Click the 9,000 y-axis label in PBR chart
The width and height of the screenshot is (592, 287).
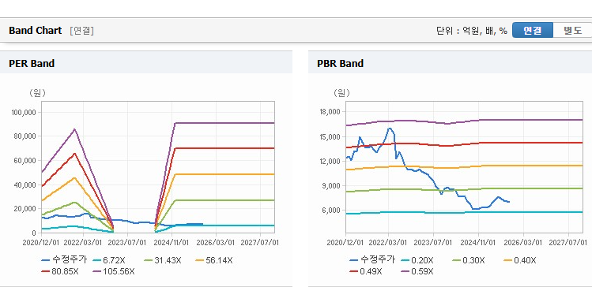click(331, 186)
